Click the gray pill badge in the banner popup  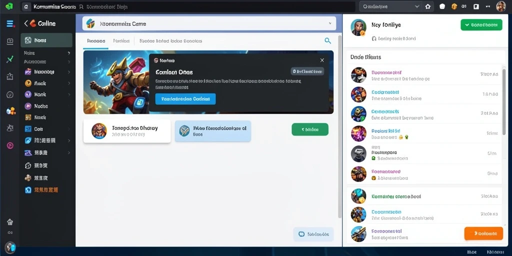pos(307,71)
